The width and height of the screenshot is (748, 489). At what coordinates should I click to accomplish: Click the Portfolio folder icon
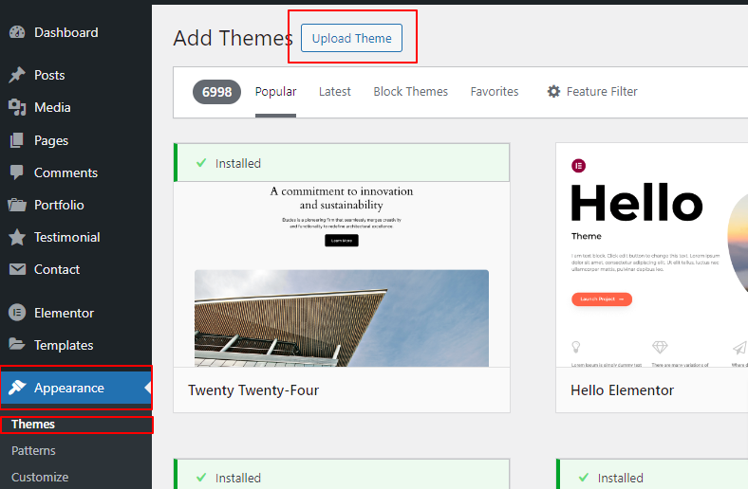tap(17, 205)
